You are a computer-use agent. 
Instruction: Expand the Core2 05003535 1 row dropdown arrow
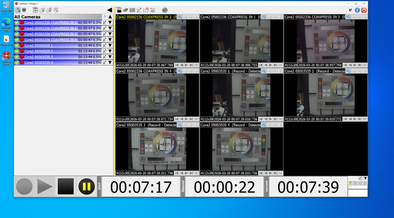(110, 45)
